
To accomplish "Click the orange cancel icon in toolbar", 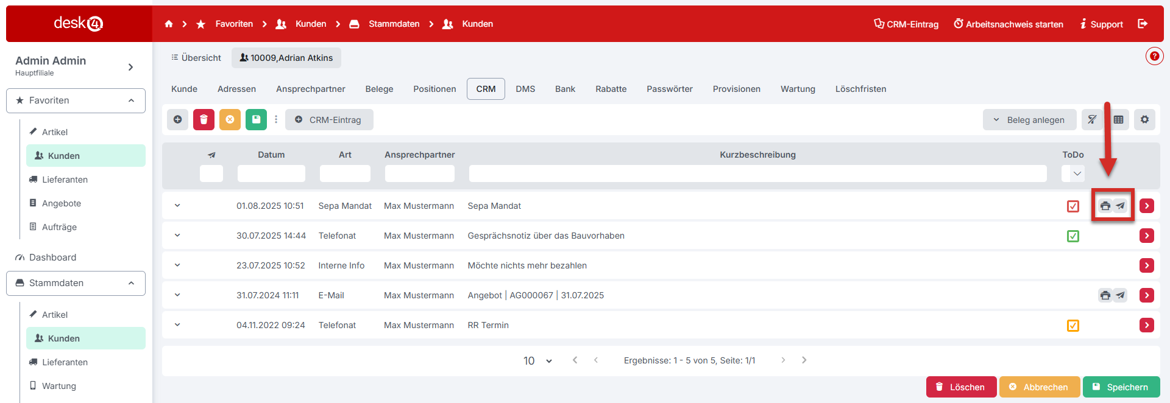I will tap(230, 120).
